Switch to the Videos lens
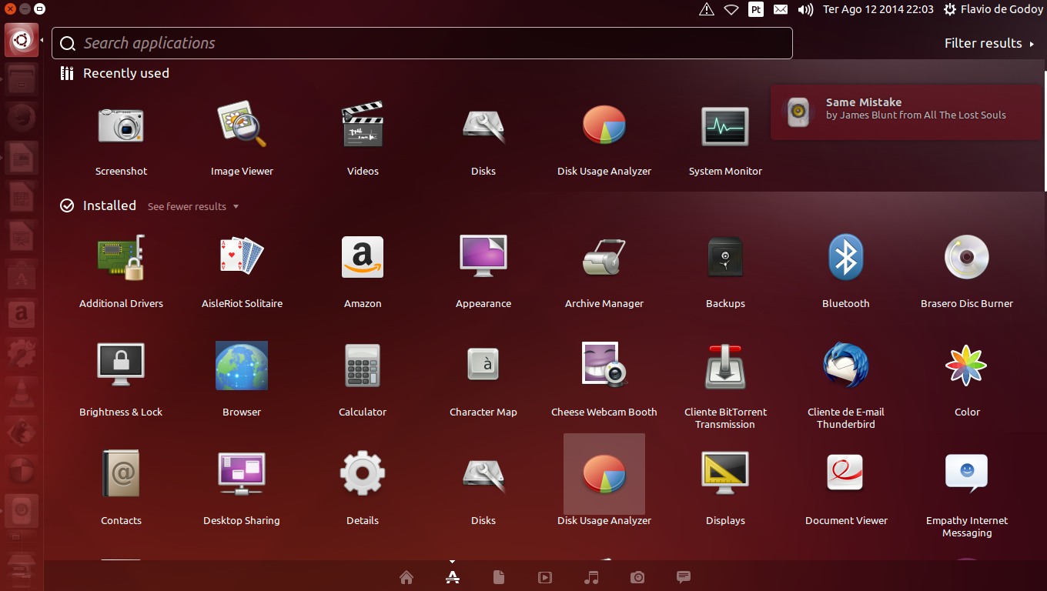Image resolution: width=1047 pixels, height=591 pixels. pos(545,577)
